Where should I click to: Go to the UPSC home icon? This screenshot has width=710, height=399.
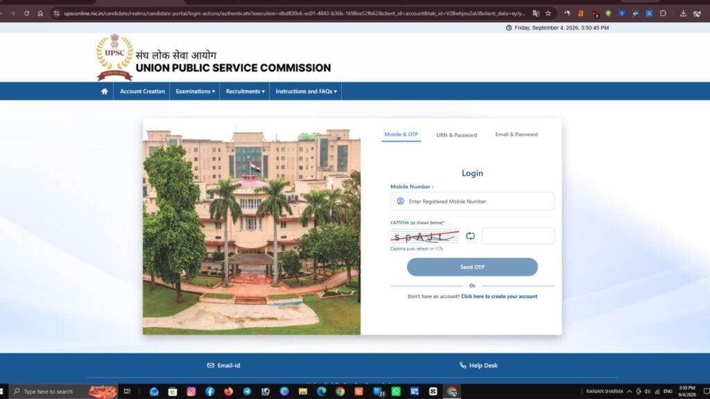[105, 91]
